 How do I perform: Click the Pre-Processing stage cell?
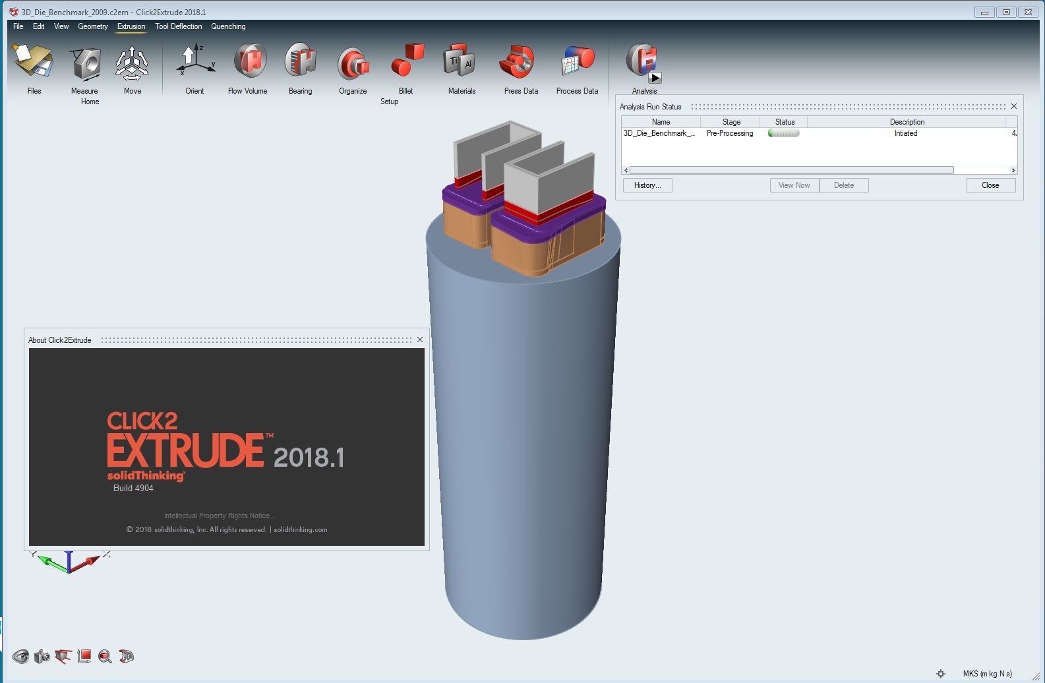pyautogui.click(x=730, y=133)
